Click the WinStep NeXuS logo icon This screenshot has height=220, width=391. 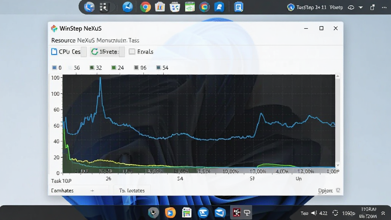(x=54, y=28)
